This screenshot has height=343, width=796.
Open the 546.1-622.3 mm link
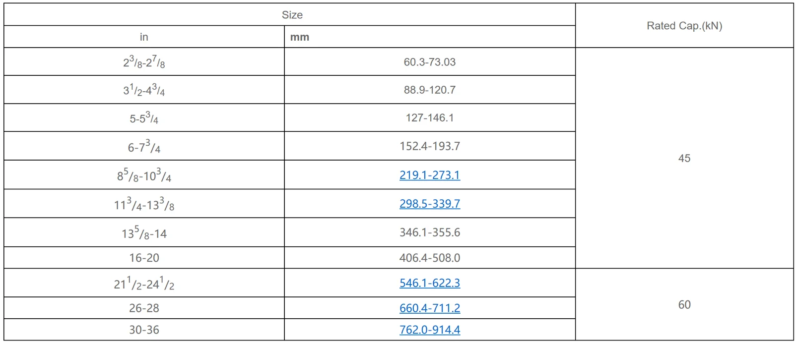tap(429, 283)
